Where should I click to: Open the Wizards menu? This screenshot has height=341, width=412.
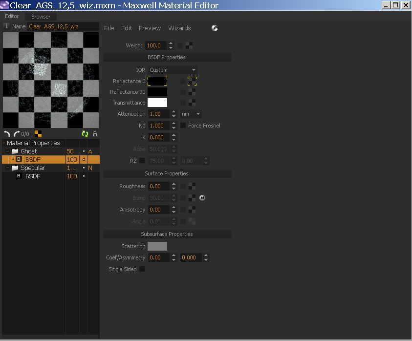(179, 28)
